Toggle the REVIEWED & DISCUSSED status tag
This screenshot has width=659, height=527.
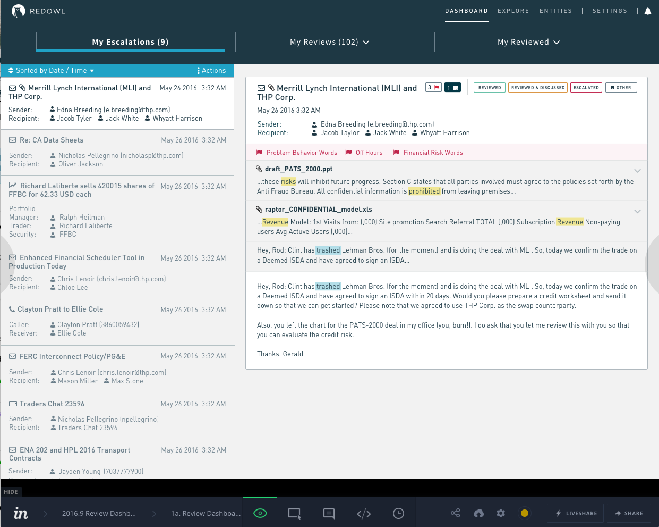(x=538, y=87)
